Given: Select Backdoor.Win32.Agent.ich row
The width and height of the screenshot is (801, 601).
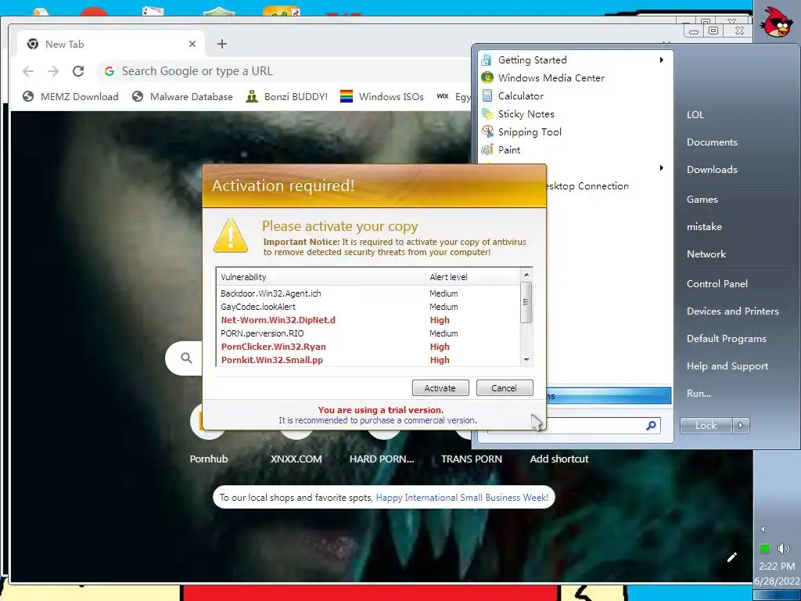Looking at the screenshot, I should (368, 293).
